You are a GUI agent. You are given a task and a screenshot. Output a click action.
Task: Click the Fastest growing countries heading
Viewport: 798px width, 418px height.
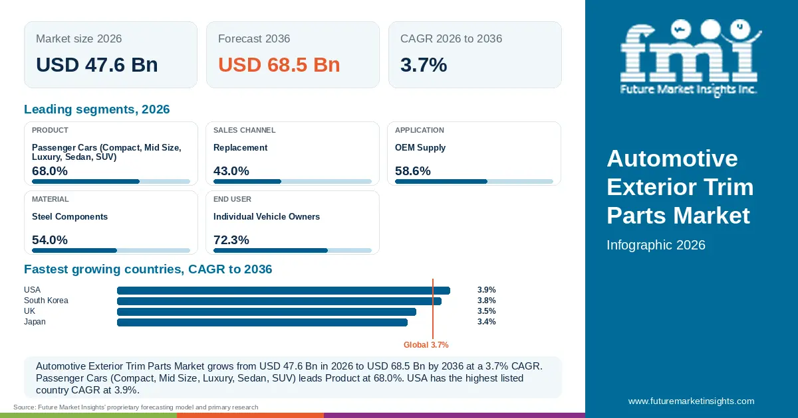point(148,269)
